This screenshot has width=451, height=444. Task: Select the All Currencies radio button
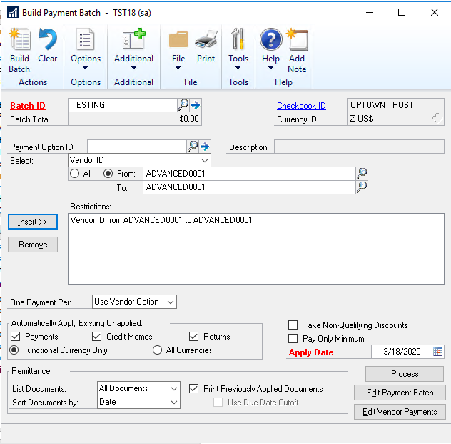[x=158, y=350]
